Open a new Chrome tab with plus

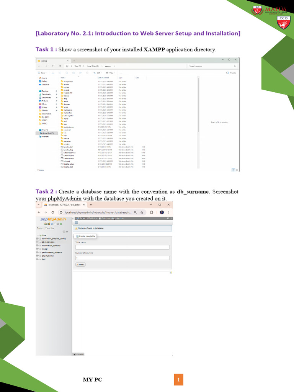[x=91, y=204]
